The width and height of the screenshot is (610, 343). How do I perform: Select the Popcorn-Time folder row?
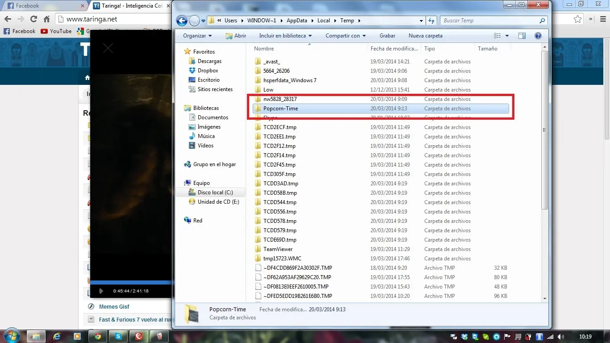pos(380,109)
